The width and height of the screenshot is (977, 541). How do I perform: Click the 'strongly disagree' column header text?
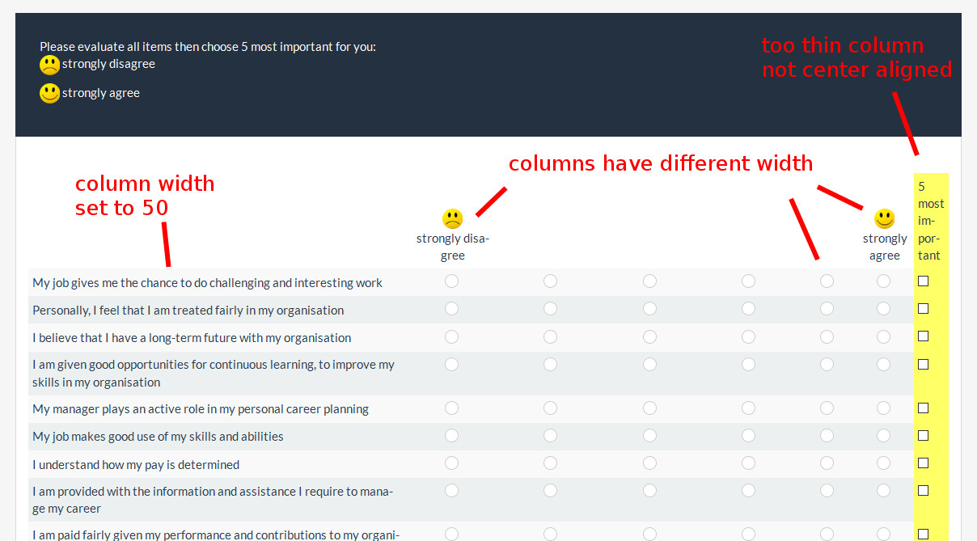(452, 247)
